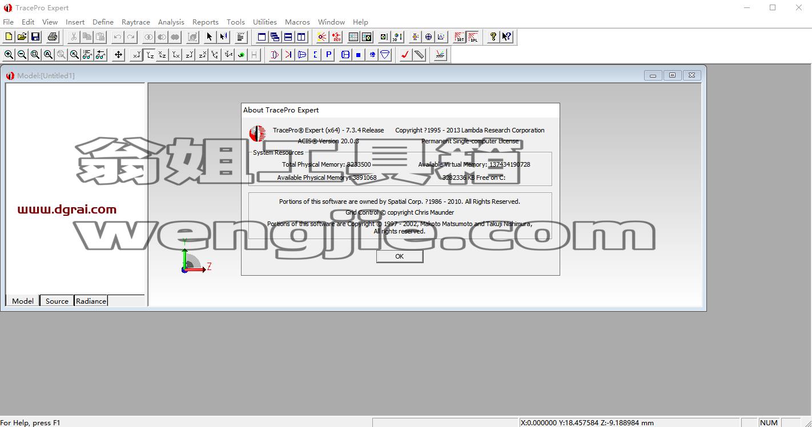The image size is (812, 427).
Task: Start source ray trace (ray burst icon)
Action: (322, 37)
